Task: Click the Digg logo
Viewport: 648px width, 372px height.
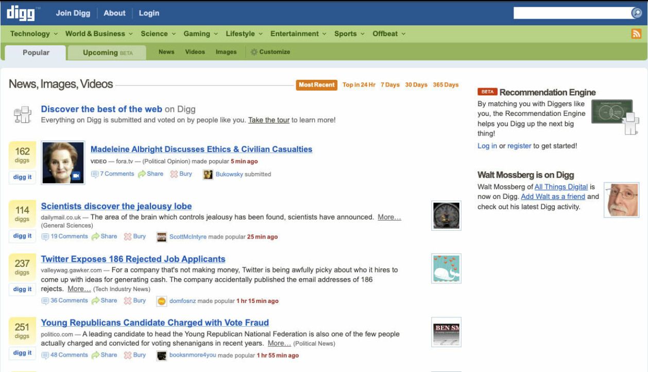Action: click(21, 13)
